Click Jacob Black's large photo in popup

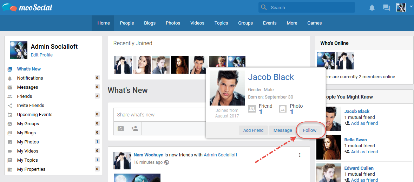[x=227, y=88]
